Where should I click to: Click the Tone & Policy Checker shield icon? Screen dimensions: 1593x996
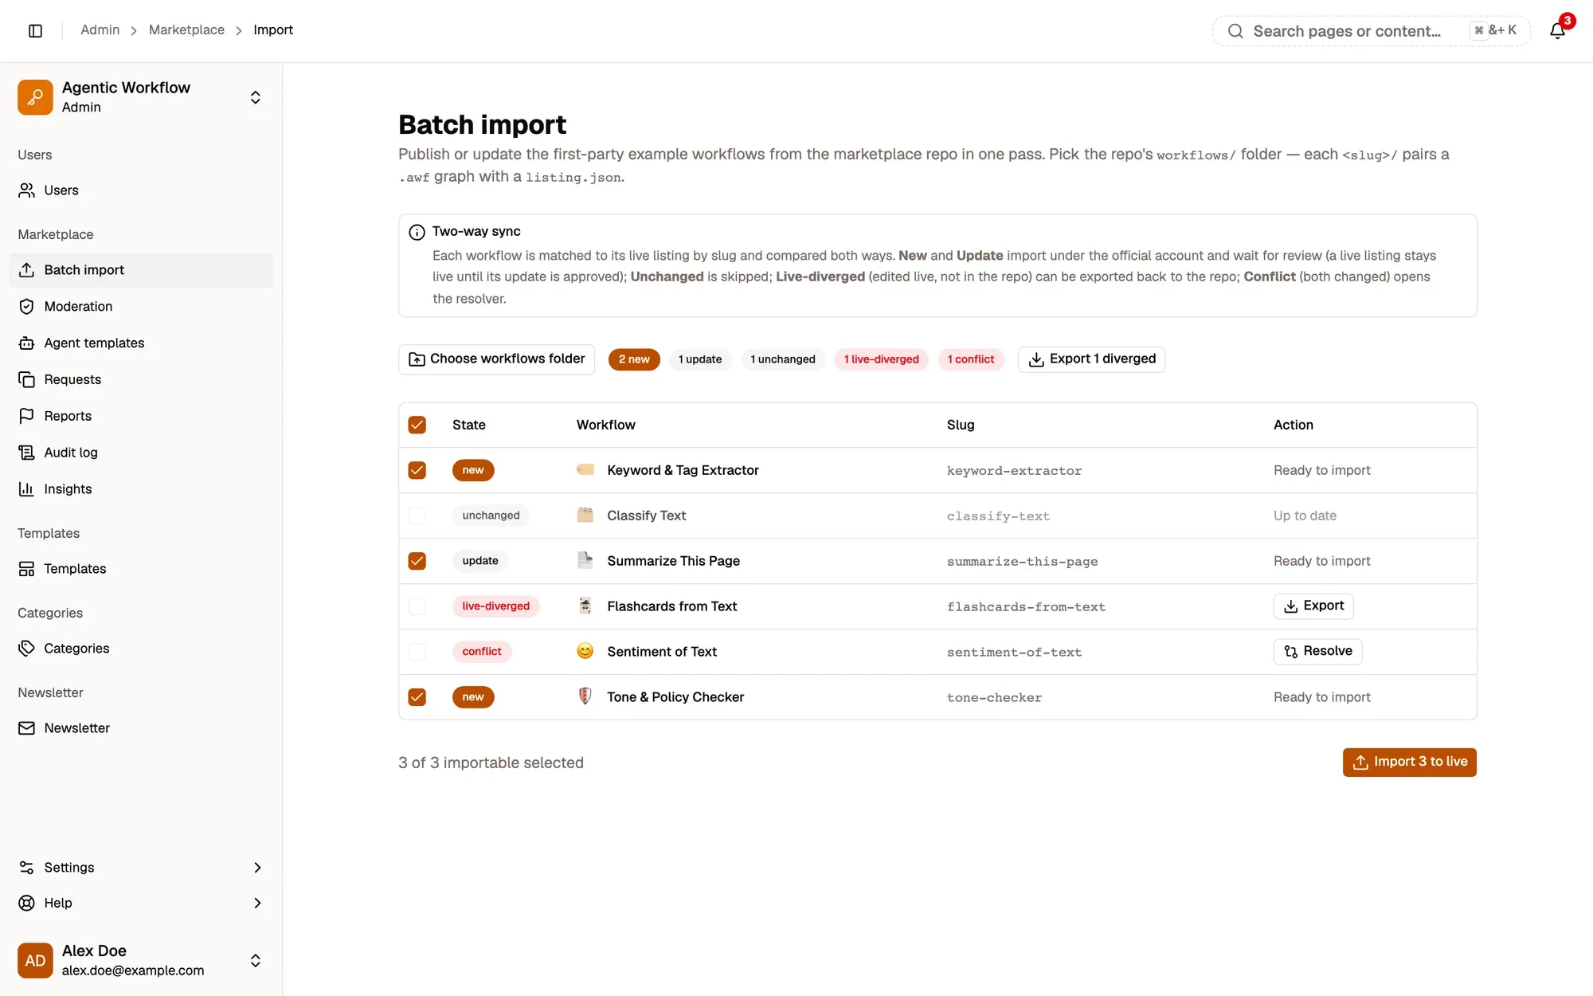(585, 697)
